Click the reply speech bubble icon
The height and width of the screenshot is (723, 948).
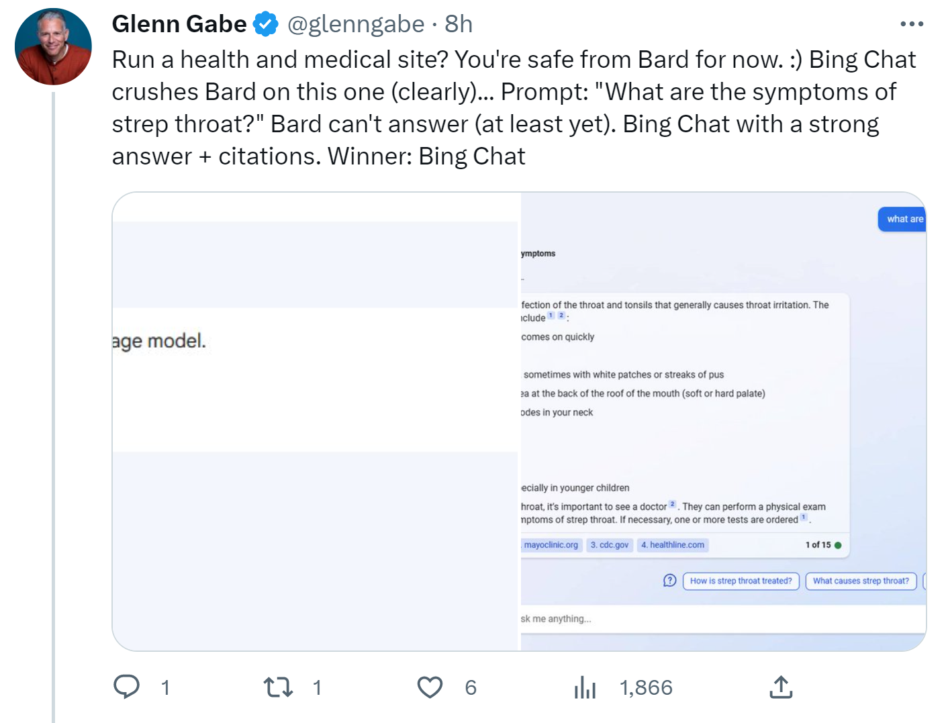point(128,687)
